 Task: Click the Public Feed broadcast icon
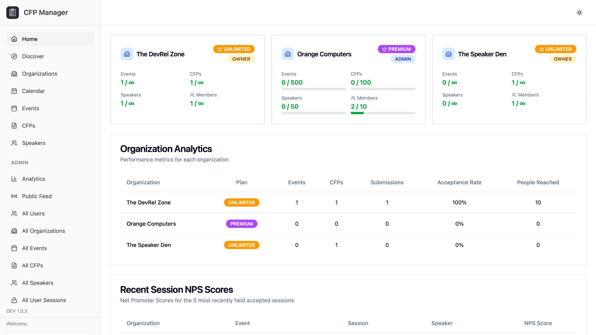[x=14, y=196]
